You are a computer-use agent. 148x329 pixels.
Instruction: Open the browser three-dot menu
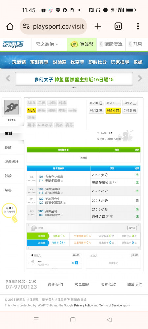click(x=138, y=26)
